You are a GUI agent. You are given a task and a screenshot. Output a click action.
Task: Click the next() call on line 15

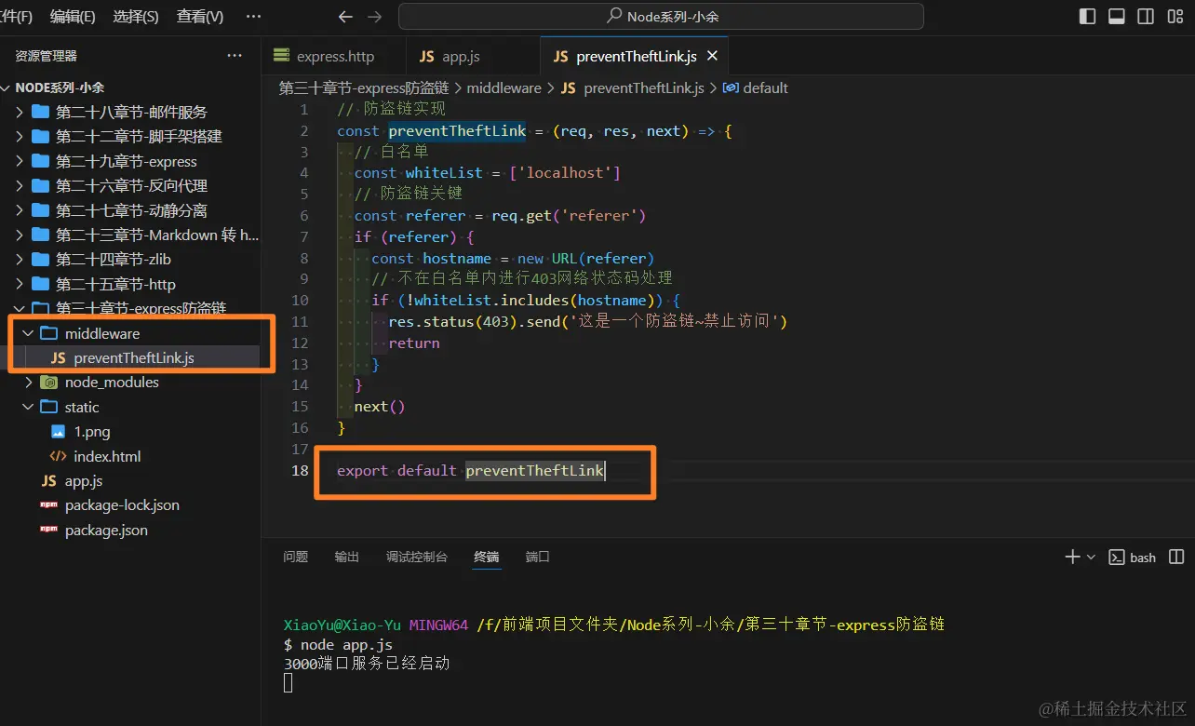380,407
